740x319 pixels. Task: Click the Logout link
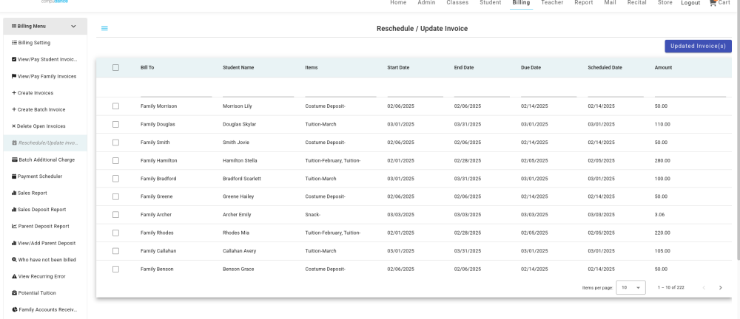point(690,3)
